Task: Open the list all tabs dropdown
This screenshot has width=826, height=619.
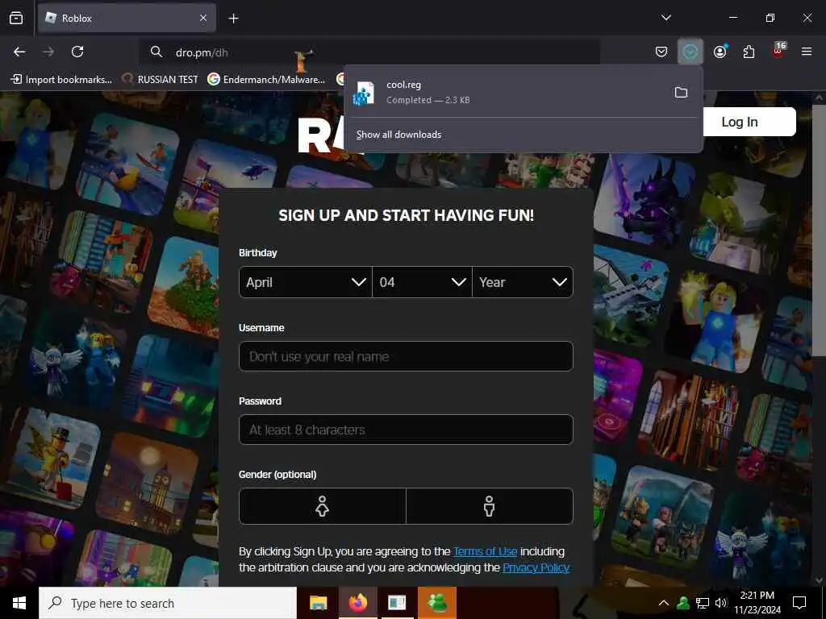Action: [x=665, y=18]
